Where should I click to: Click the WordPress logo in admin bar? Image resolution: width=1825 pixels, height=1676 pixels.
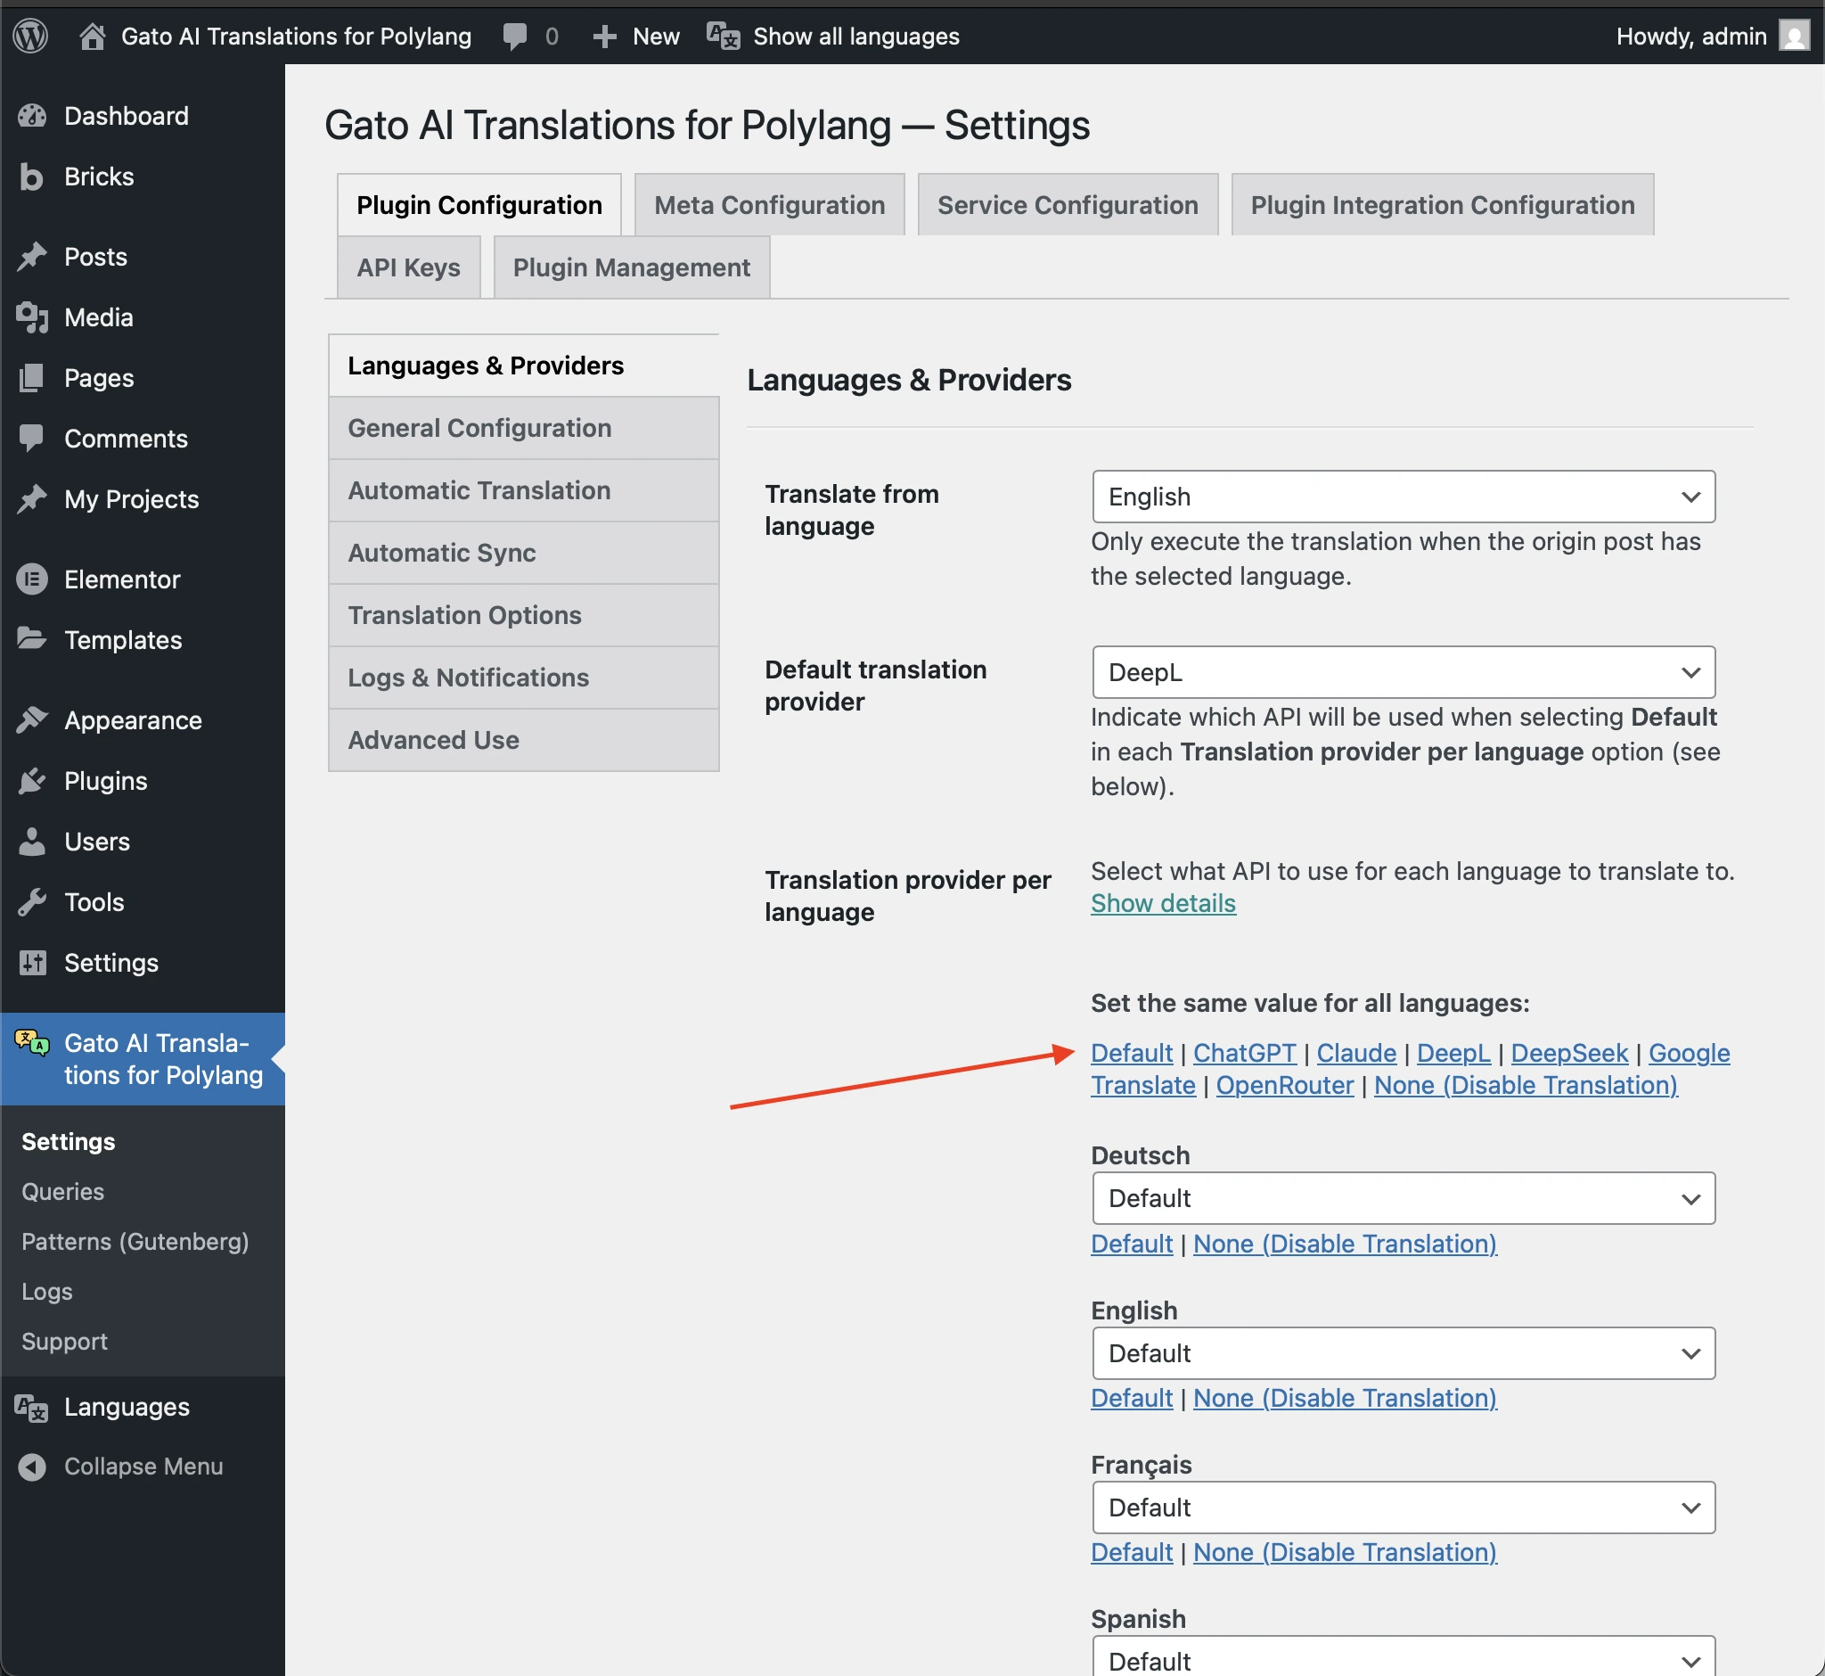30,36
